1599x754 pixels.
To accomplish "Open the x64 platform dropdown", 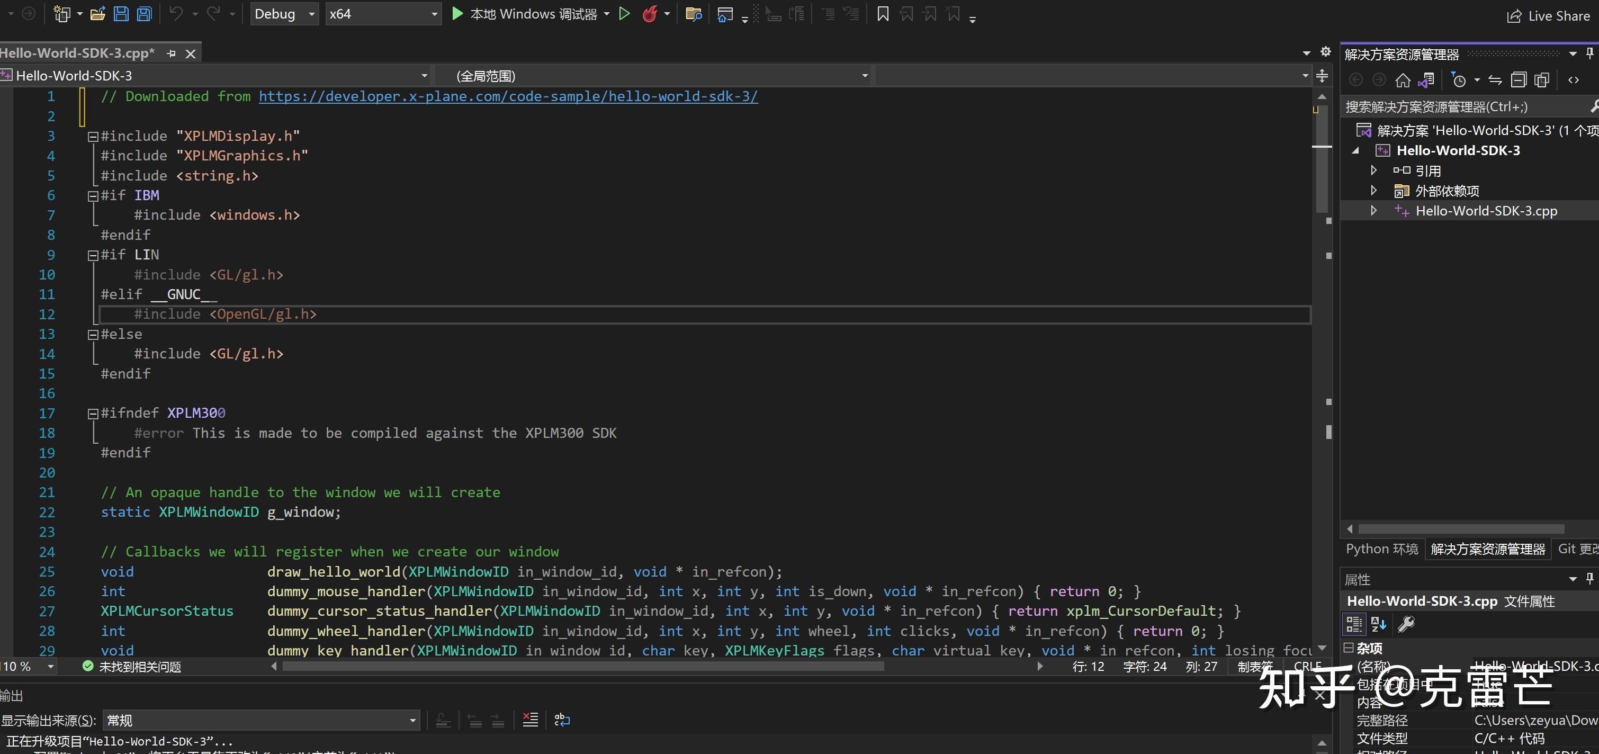I will [383, 14].
